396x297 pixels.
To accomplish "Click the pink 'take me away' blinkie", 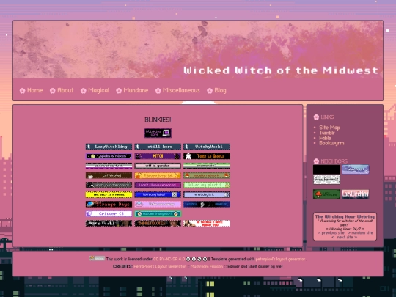I will tap(158, 204).
